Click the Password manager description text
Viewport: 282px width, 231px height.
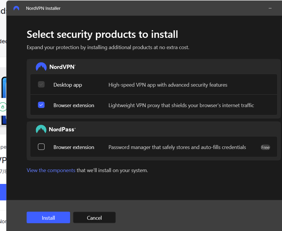pos(177,147)
